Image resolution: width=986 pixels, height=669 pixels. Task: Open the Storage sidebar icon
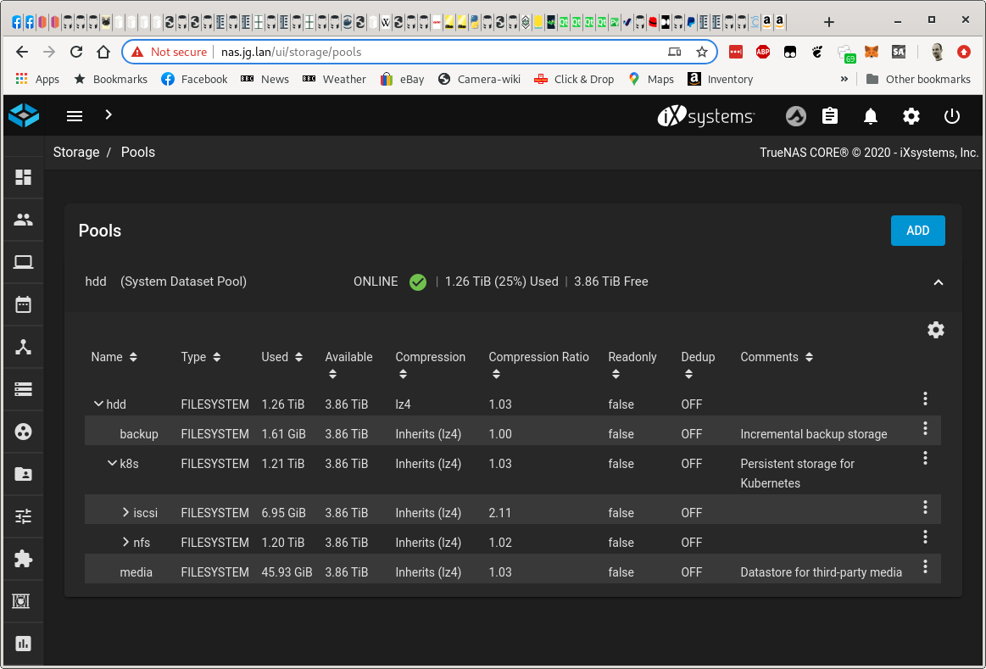coord(23,389)
